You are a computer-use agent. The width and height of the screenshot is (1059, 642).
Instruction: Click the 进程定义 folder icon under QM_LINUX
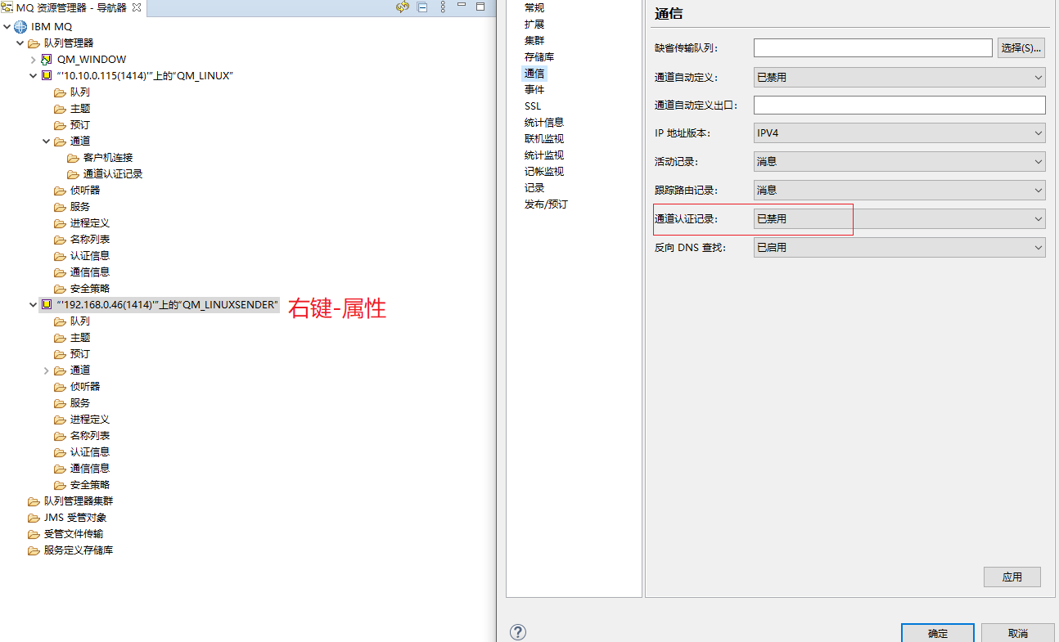[60, 222]
